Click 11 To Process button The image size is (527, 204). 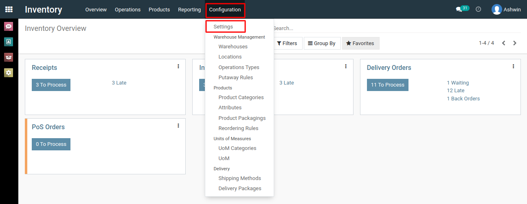click(387, 85)
